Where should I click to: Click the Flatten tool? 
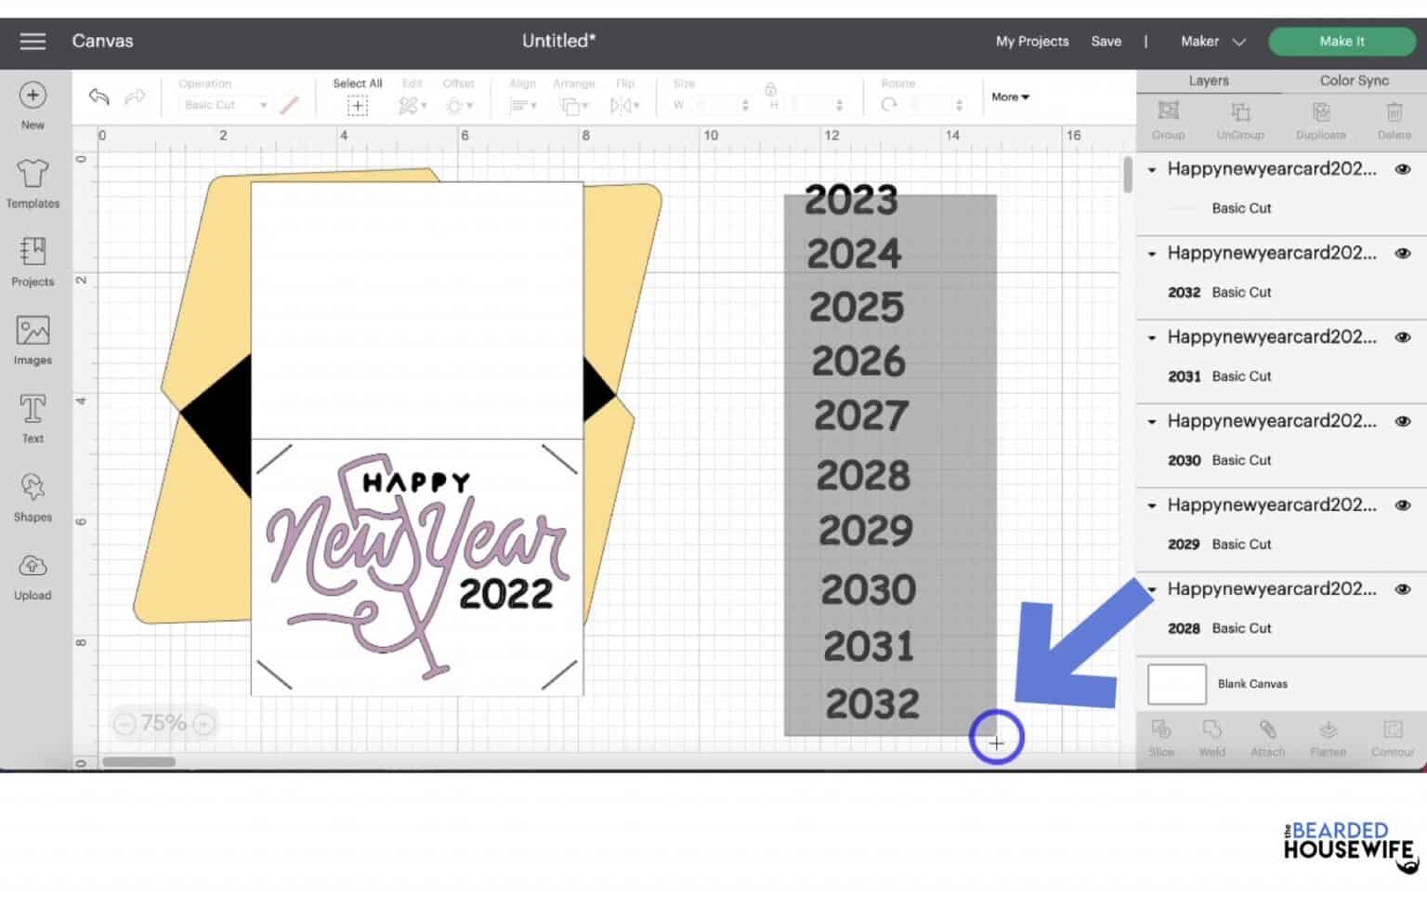click(x=1328, y=737)
